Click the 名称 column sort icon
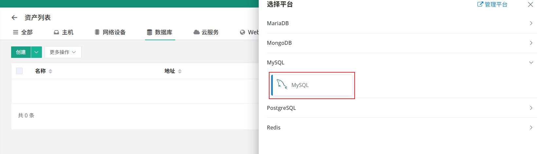Screen dimensions: 541x154 50,71
